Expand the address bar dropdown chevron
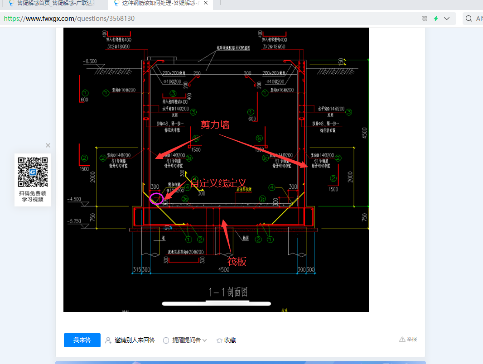This screenshot has width=483, height=364. [x=447, y=19]
